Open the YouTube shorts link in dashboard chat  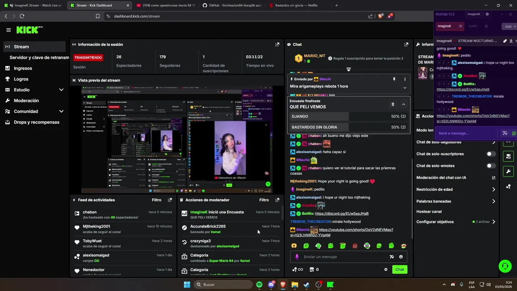point(342,232)
